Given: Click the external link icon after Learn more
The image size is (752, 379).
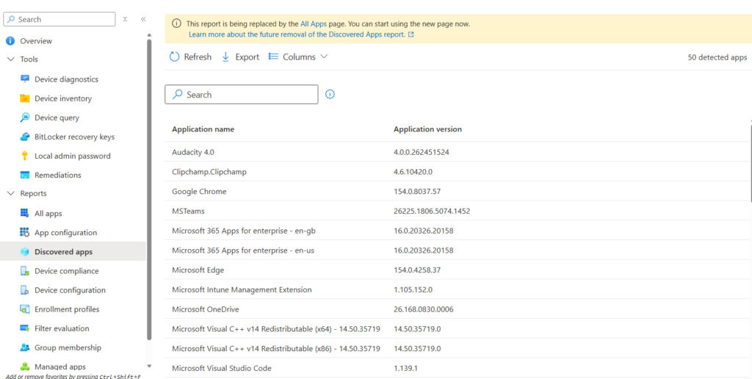Looking at the screenshot, I should [411, 35].
